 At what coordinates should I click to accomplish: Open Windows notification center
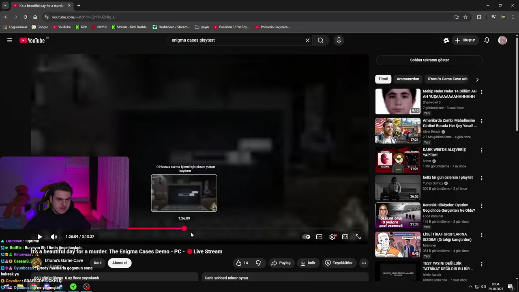pyautogui.click(x=510, y=287)
